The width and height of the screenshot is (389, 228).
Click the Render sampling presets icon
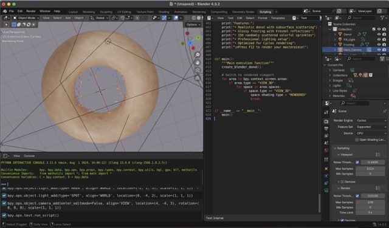(x=377, y=188)
